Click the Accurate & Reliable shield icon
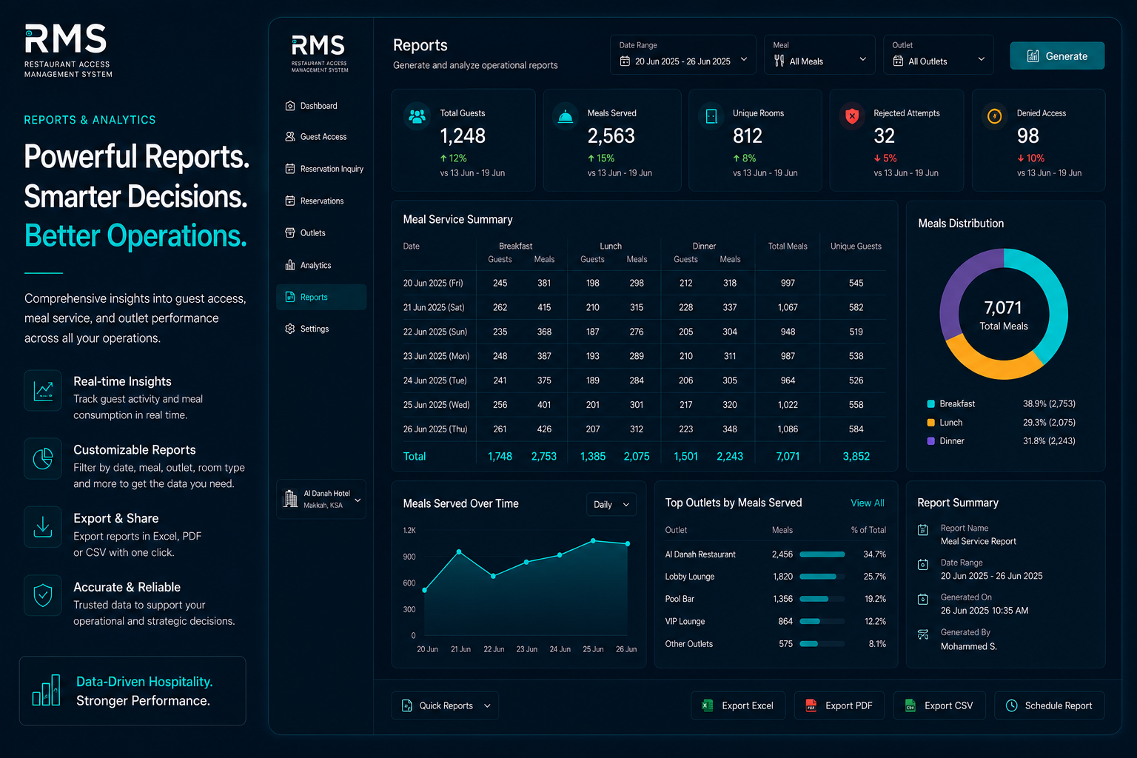The image size is (1137, 758). 43,596
